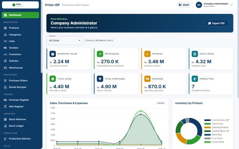The image size is (239, 149).
Task: Click the Stone Dust legend label
Action: pyautogui.click(x=217, y=135)
